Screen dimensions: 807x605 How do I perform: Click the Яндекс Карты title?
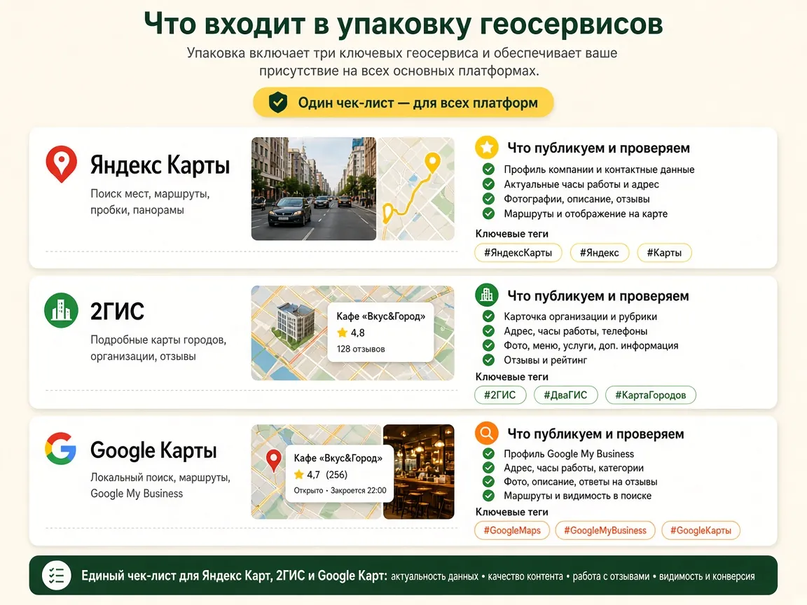pyautogui.click(x=160, y=165)
